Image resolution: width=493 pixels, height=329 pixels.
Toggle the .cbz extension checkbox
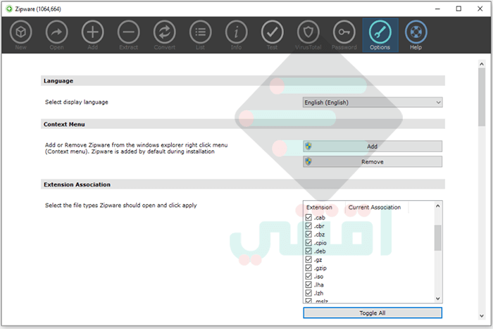pos(308,235)
